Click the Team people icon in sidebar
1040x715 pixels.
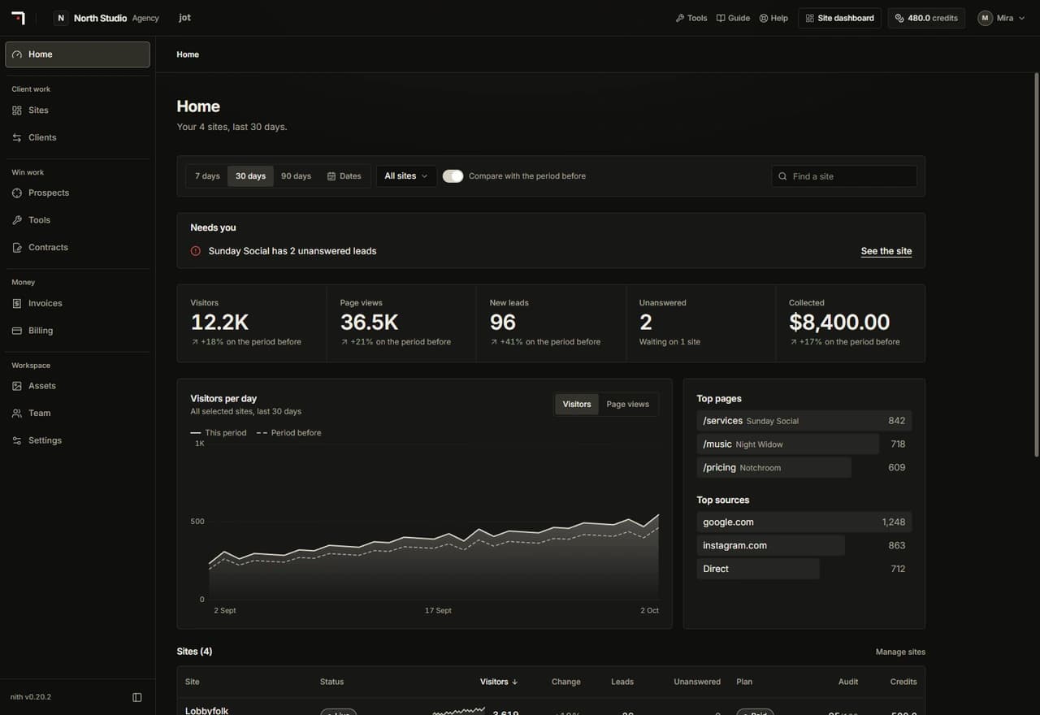[x=17, y=414]
